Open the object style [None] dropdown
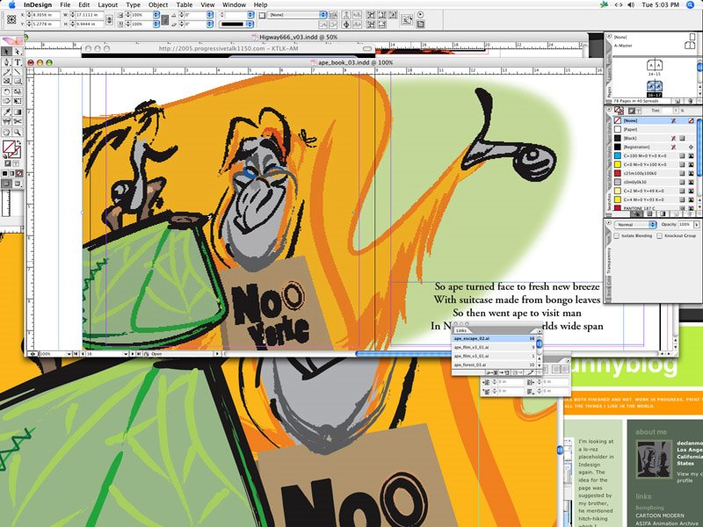The height and width of the screenshot is (527, 703). [298, 15]
